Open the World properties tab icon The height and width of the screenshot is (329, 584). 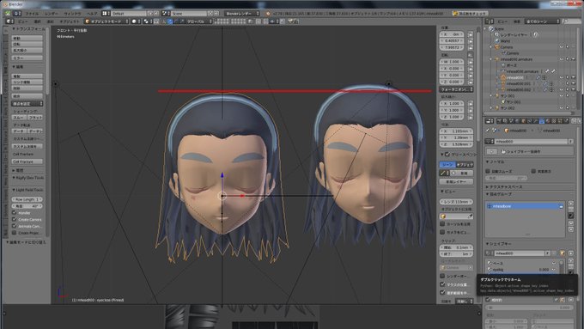point(517,121)
